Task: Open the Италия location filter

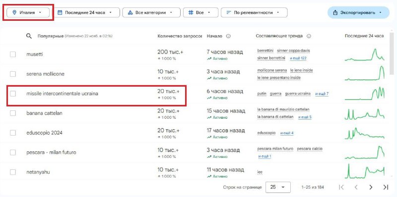Action: (x=28, y=12)
